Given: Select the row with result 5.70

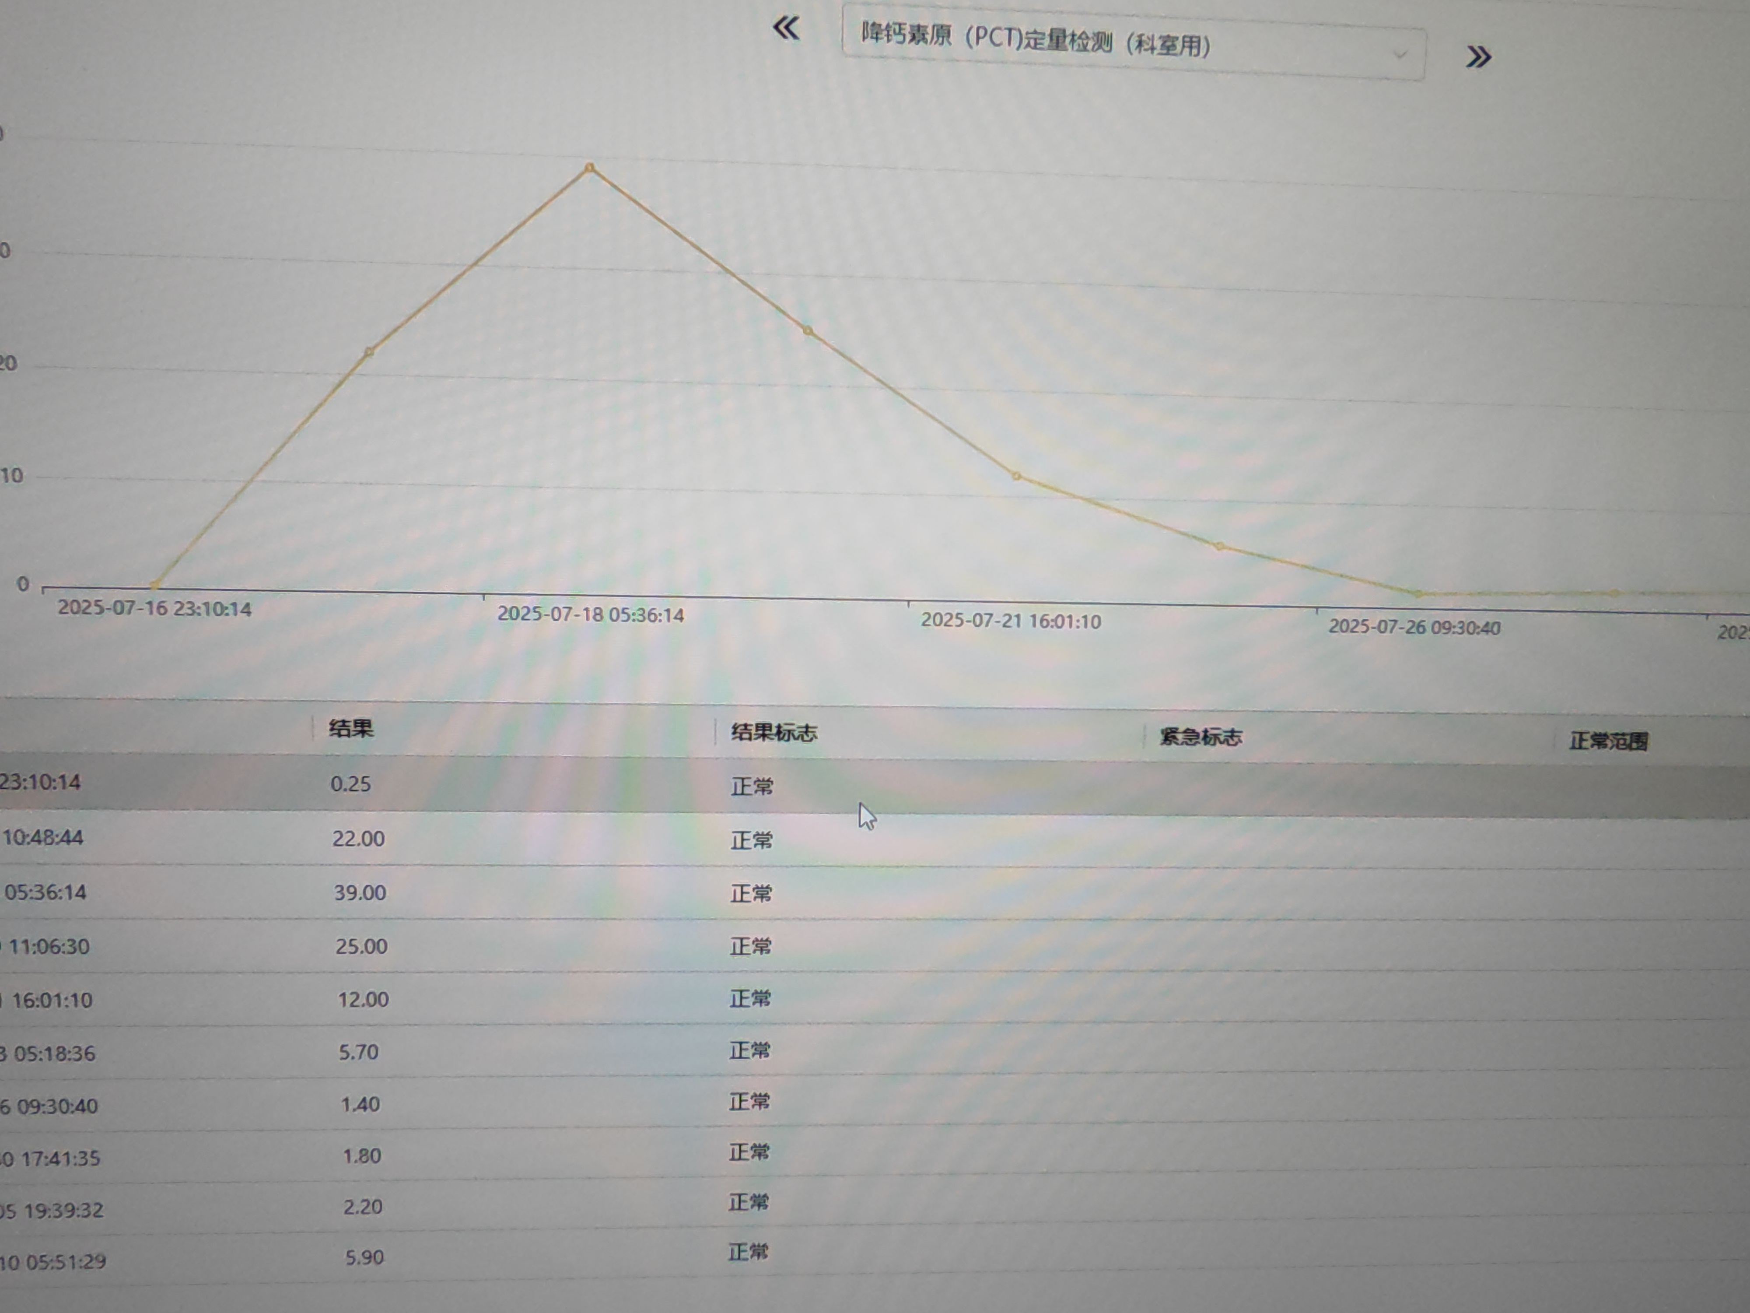Looking at the screenshot, I should point(359,1052).
